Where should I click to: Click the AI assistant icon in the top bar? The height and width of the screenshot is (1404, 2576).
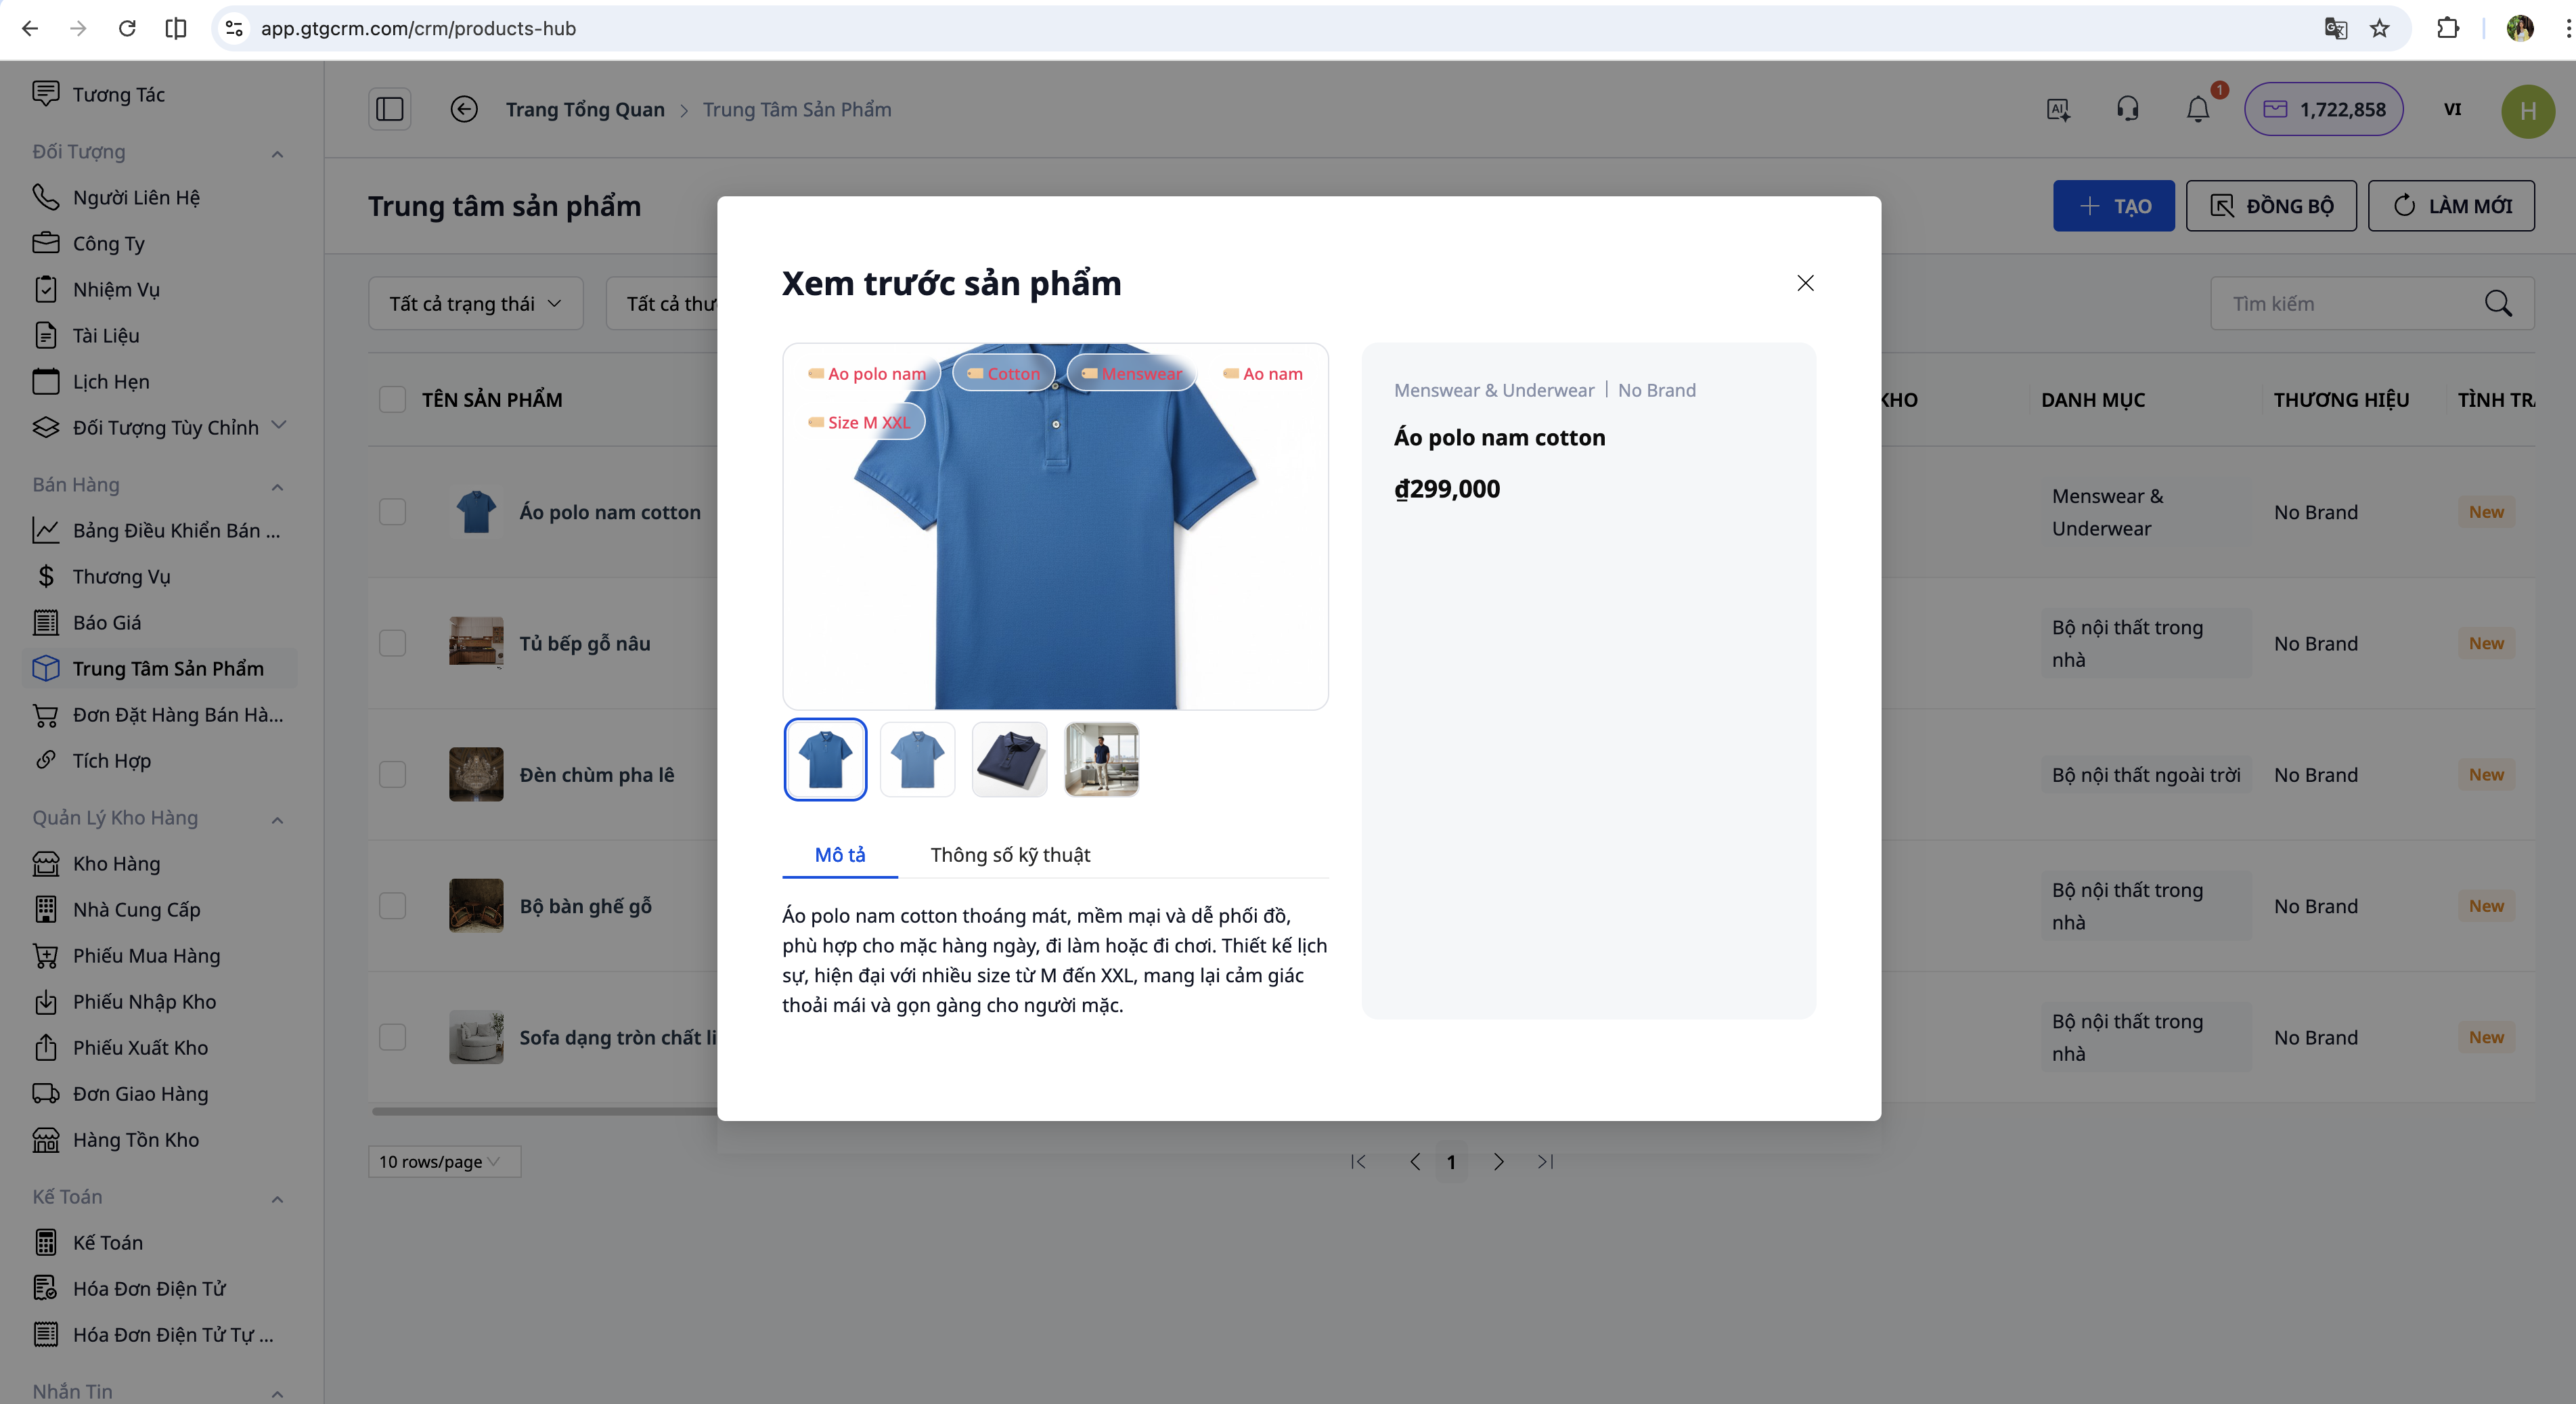click(2058, 110)
